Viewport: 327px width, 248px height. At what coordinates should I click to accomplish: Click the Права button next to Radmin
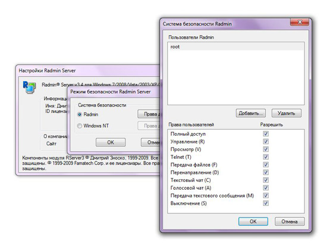coord(149,114)
